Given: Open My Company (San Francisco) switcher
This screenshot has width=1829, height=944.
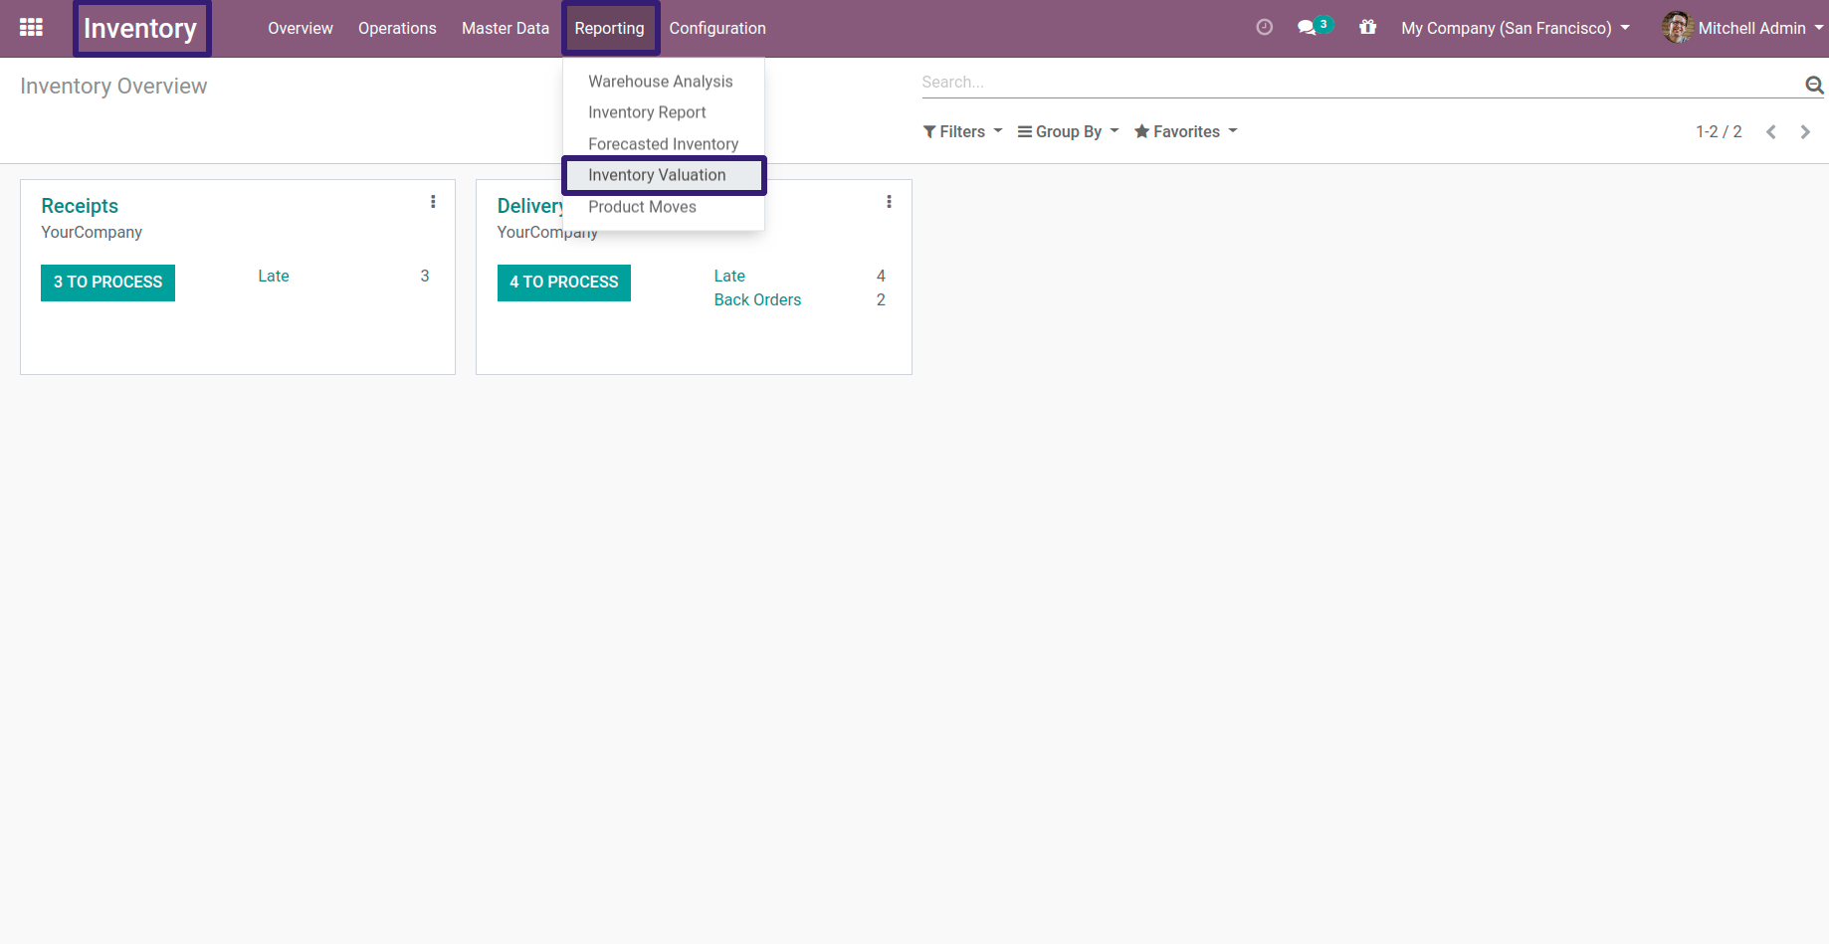Looking at the screenshot, I should (x=1516, y=28).
